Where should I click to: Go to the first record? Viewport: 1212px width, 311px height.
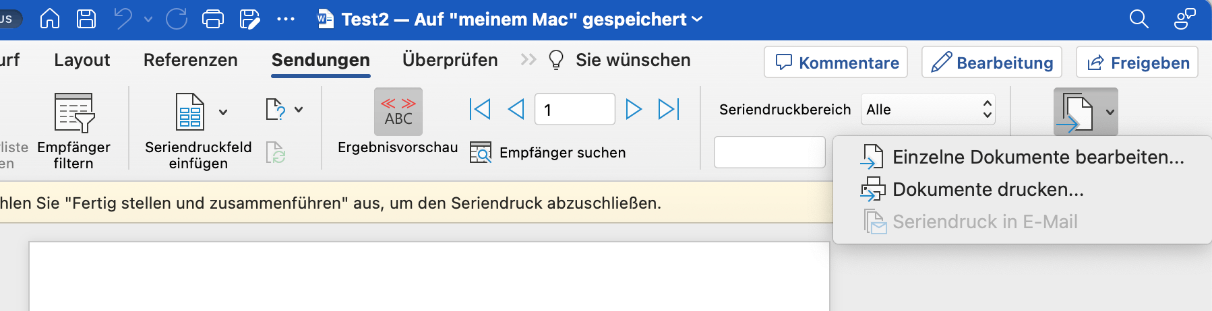point(480,109)
